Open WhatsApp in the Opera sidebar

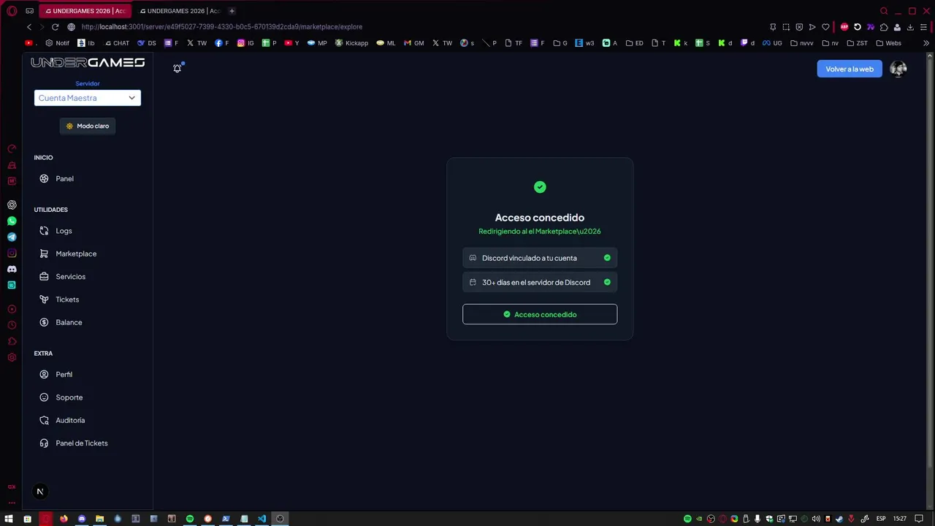12,221
